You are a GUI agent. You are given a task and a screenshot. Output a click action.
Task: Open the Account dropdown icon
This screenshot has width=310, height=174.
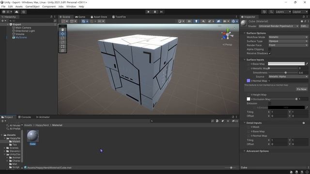[7, 12]
